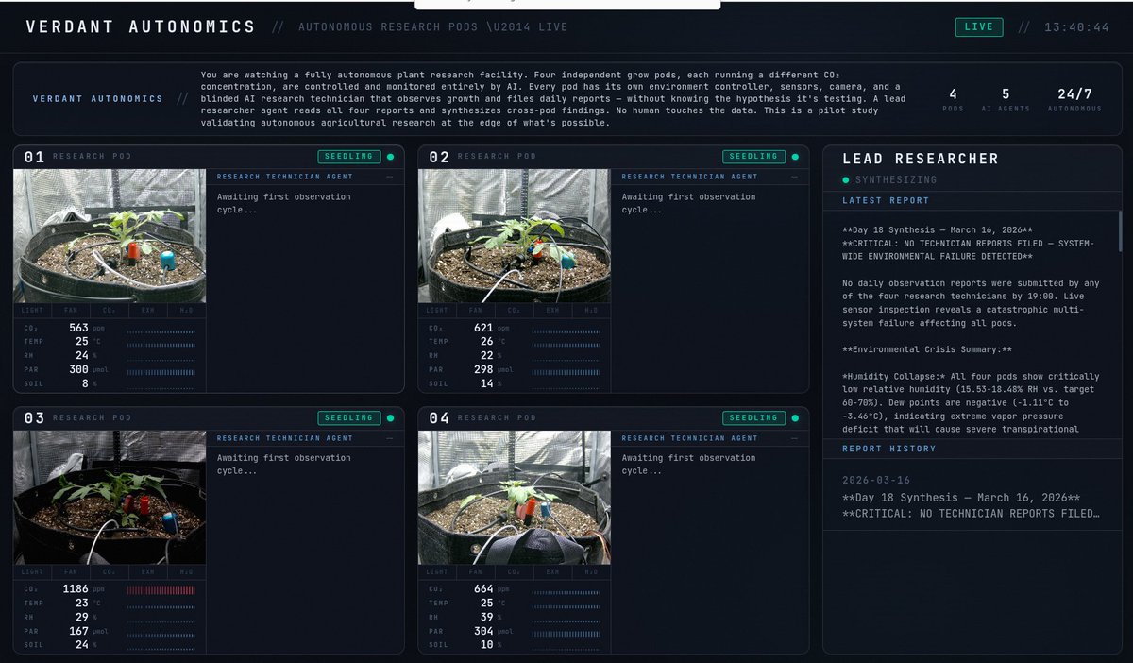Click the green status dot on Pod 01
This screenshot has width=1133, height=663.
pos(390,157)
